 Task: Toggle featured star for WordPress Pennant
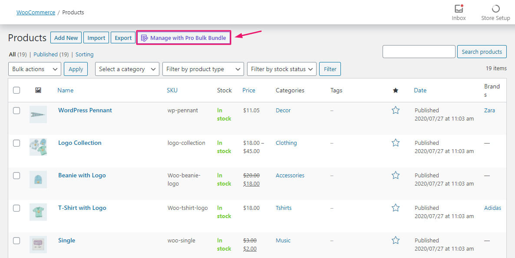click(396, 111)
